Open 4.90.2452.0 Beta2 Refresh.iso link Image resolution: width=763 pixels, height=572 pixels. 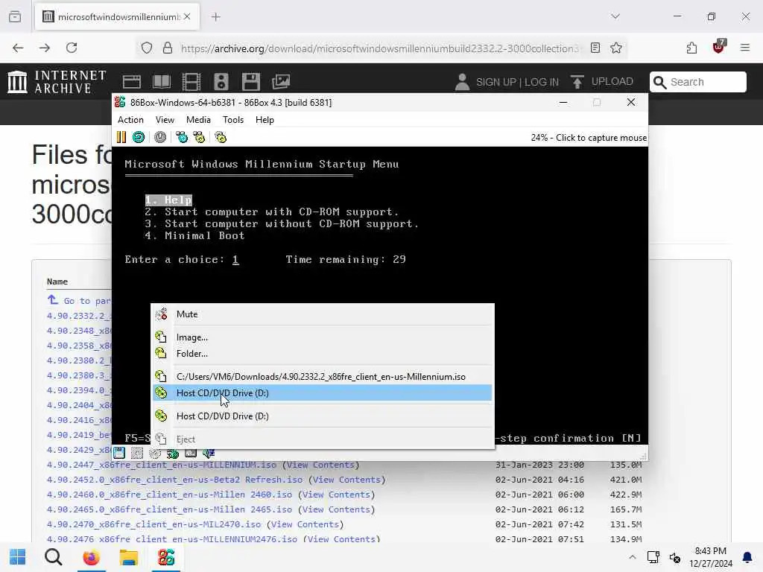click(x=174, y=480)
